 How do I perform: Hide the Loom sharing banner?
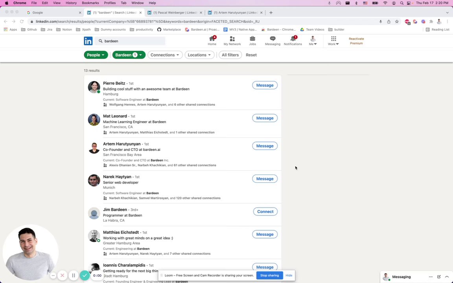coord(289,276)
